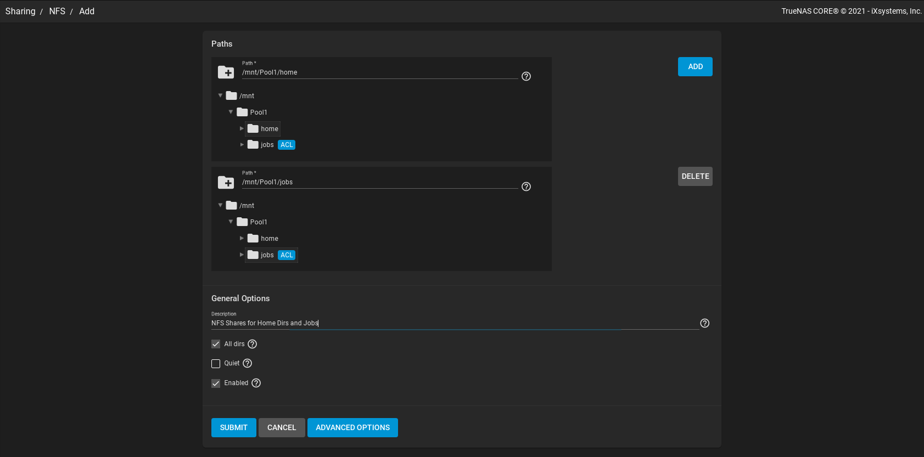Click the new folder icon beside /mnt/Pool1/home path
The image size is (924, 457).
point(226,72)
